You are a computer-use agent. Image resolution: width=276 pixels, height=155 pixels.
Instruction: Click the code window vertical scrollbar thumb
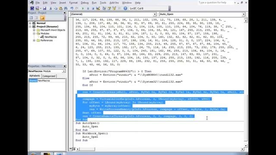click(246, 118)
